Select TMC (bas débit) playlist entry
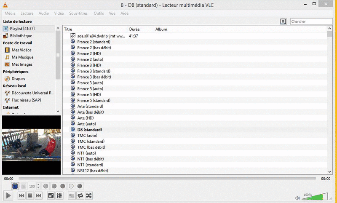The height and width of the screenshot is (203, 337). pyautogui.click(x=91, y=147)
